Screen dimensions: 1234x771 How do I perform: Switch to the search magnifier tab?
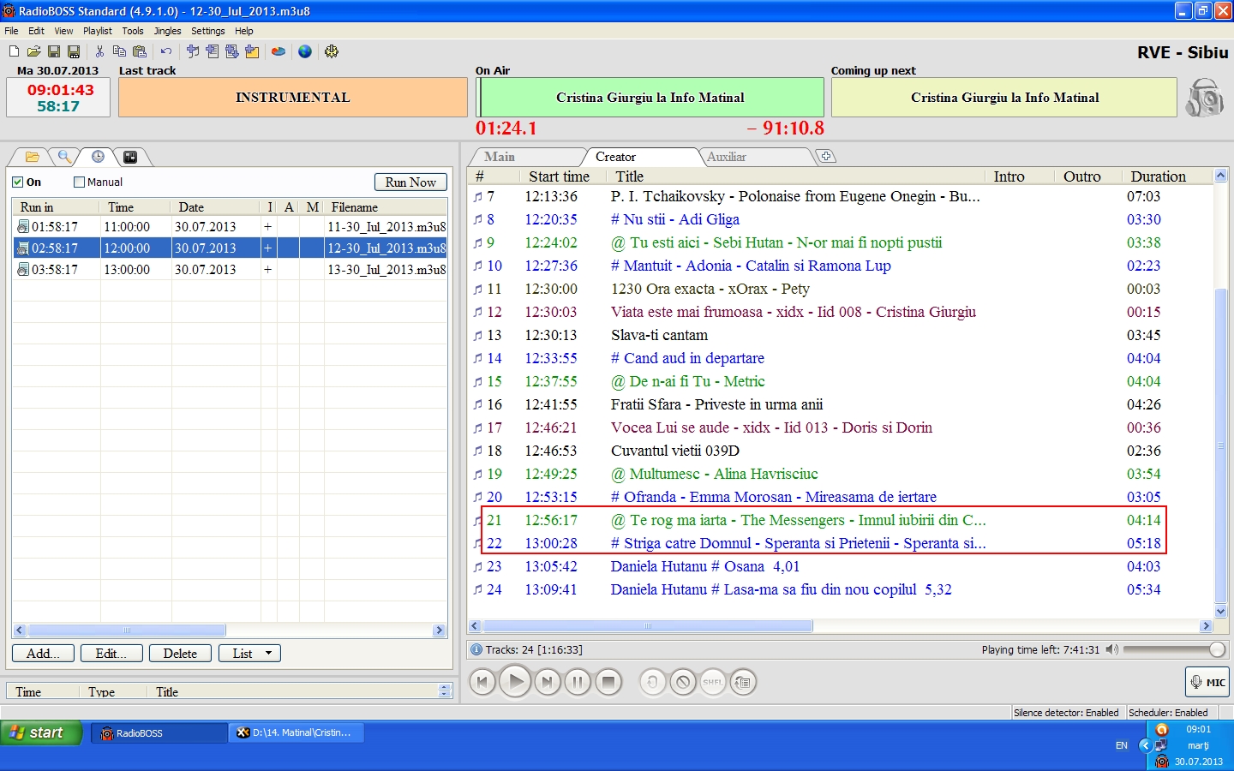64,157
